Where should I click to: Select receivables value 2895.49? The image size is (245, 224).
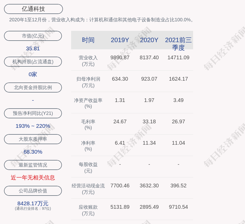(x=149, y=207)
